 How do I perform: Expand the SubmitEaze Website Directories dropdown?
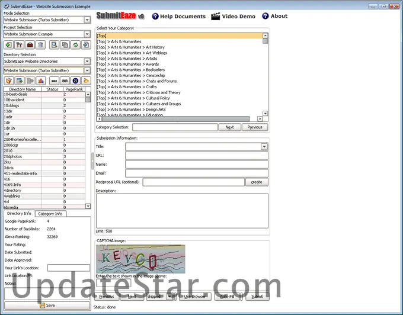(x=87, y=61)
